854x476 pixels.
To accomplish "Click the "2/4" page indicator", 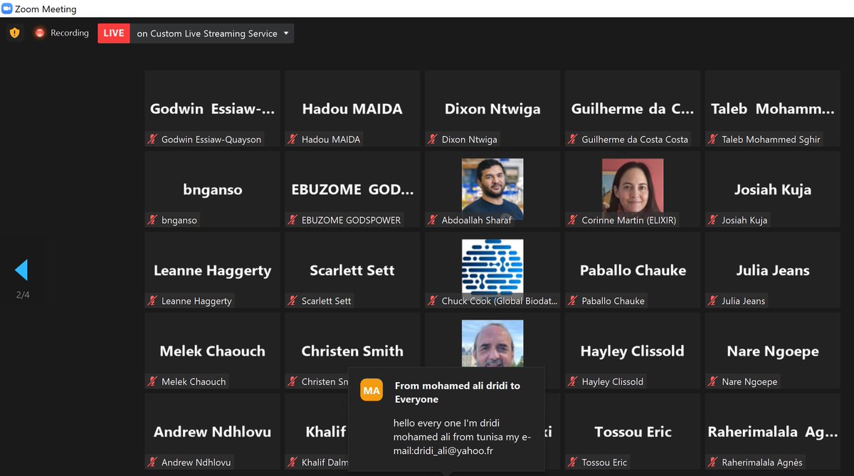I will 23,295.
